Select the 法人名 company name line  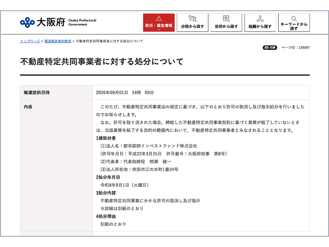(149, 146)
